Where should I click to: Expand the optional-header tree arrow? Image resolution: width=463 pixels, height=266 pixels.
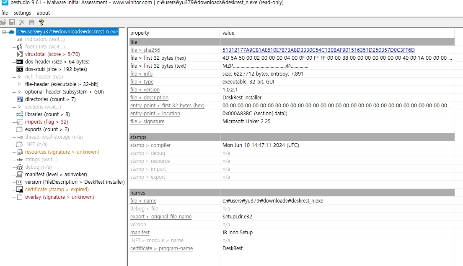click(20, 92)
